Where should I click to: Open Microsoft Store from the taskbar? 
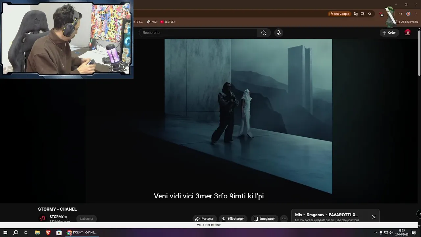click(59, 233)
